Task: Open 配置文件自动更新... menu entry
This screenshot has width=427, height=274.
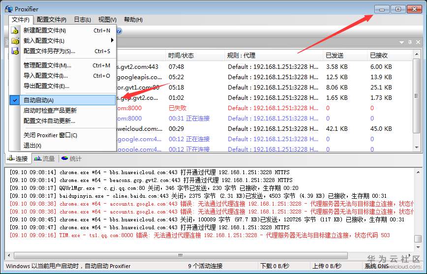Action: (62, 121)
